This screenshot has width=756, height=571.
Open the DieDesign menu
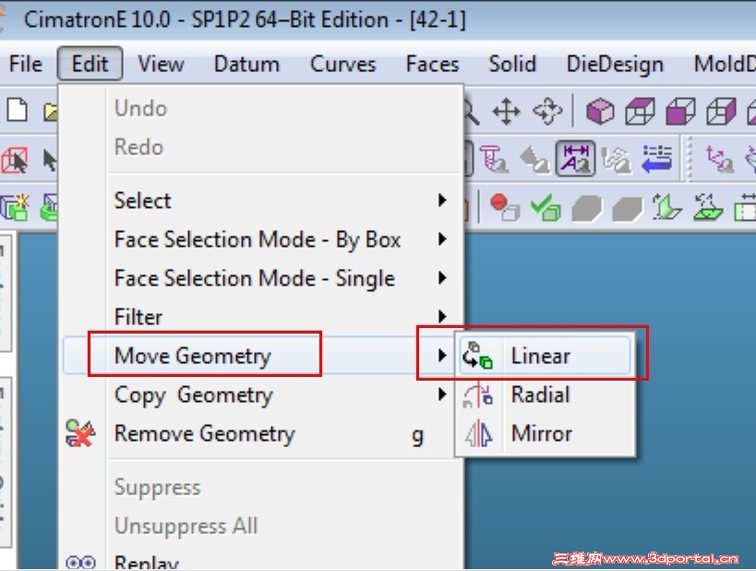tap(615, 64)
